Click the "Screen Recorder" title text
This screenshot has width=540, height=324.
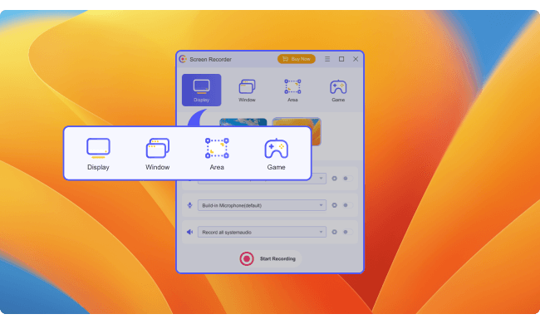click(210, 59)
